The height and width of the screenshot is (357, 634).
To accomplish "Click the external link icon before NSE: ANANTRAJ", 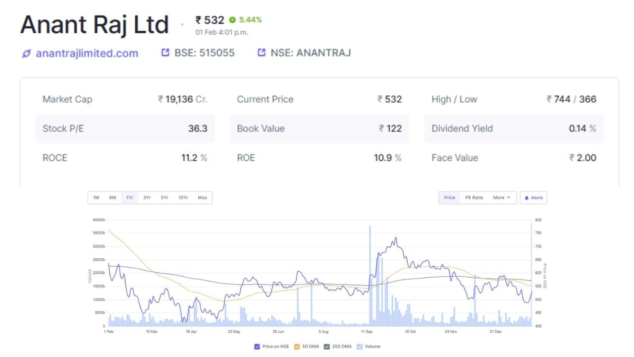I will pos(262,53).
